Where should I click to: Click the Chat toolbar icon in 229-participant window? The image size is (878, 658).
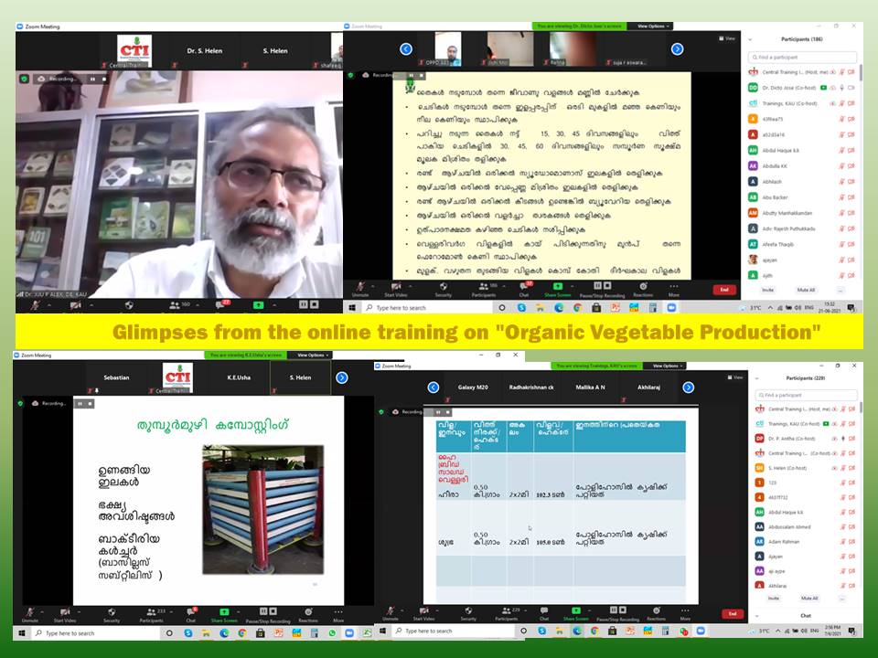point(543,614)
